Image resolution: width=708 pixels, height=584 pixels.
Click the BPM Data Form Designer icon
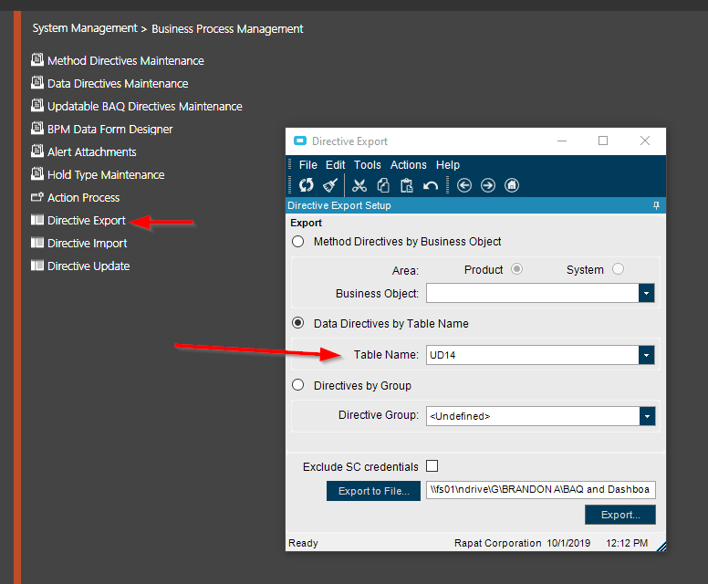point(37,129)
